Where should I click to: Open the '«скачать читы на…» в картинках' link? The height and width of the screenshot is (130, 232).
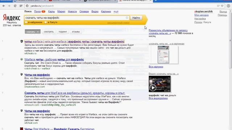click(166, 44)
